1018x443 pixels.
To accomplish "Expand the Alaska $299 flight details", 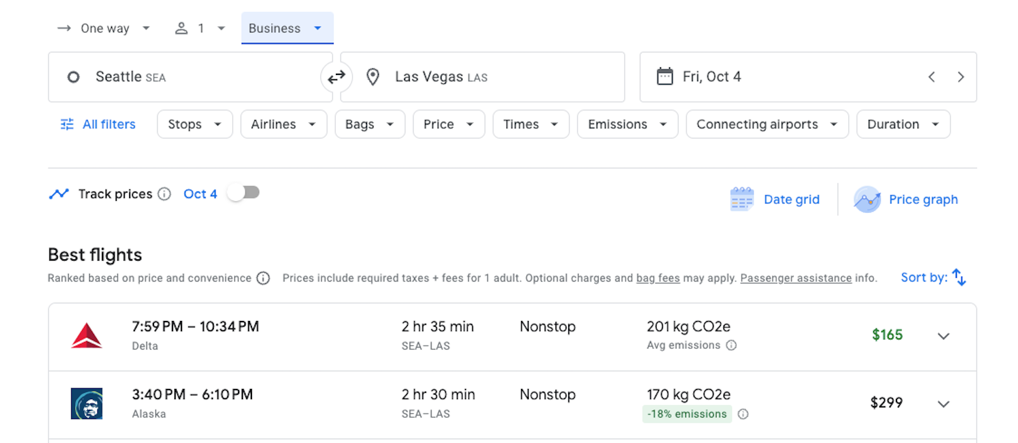I will tap(944, 404).
